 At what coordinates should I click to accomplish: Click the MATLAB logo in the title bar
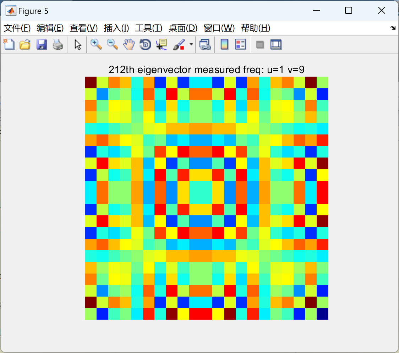click(11, 11)
